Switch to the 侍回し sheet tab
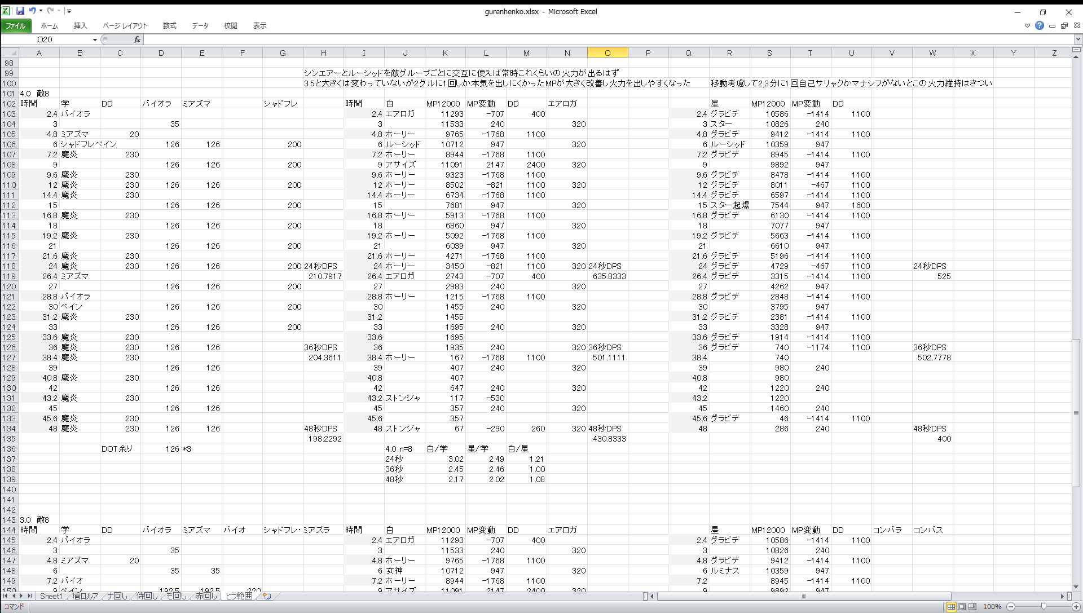Viewport: 1083px width, 613px height. [147, 596]
